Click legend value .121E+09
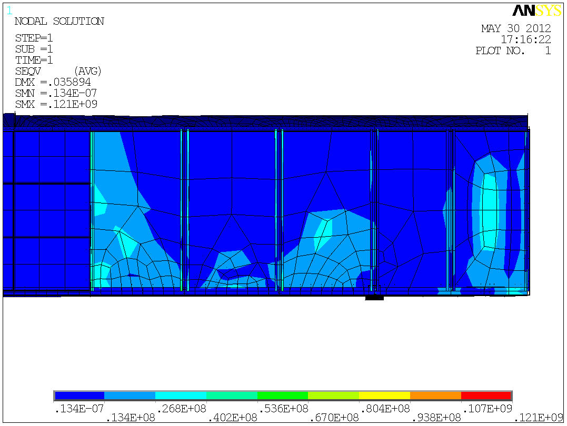 point(538,418)
